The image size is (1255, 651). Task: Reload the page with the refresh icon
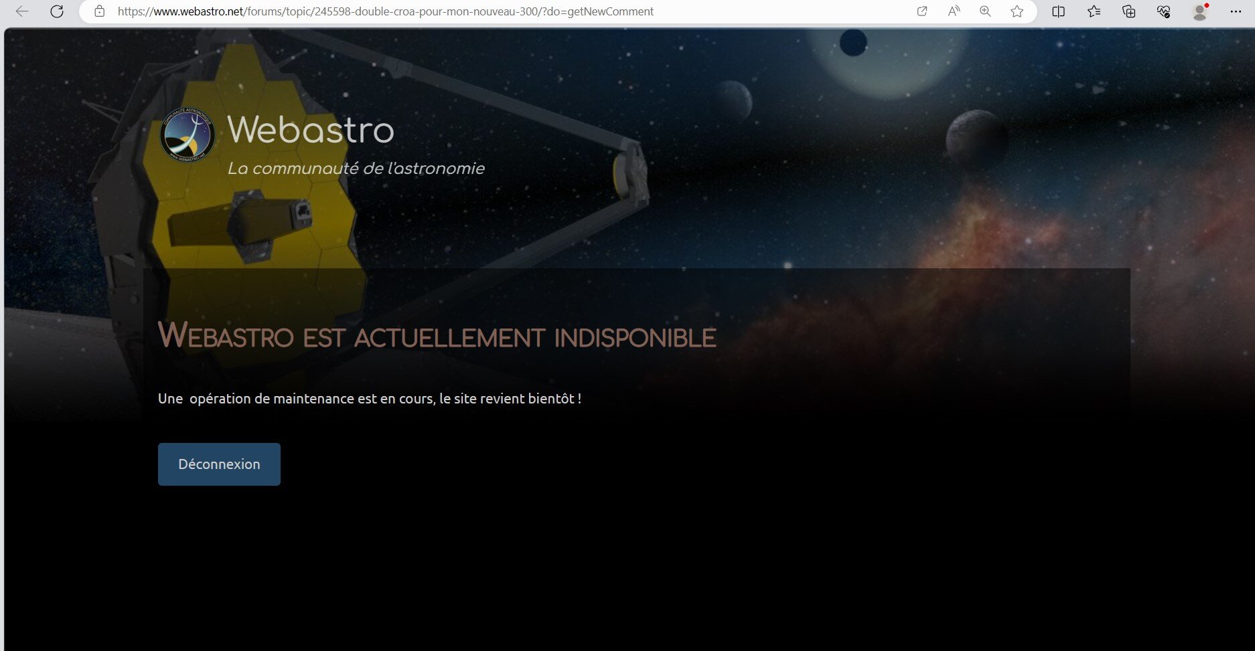coord(57,11)
